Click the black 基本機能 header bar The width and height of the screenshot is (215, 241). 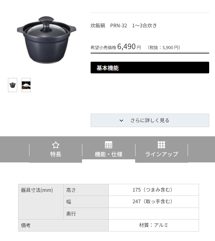click(x=150, y=68)
